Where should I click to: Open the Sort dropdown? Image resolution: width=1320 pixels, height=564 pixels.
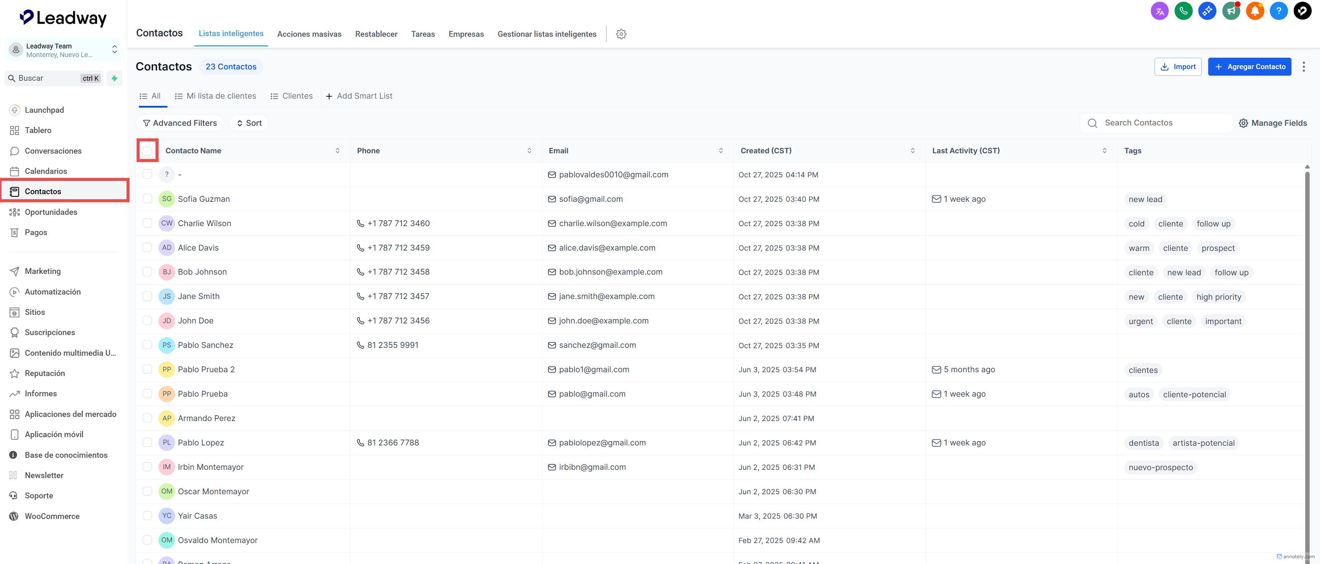[249, 123]
